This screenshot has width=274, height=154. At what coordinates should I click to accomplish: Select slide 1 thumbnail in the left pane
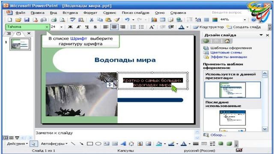click(20, 44)
